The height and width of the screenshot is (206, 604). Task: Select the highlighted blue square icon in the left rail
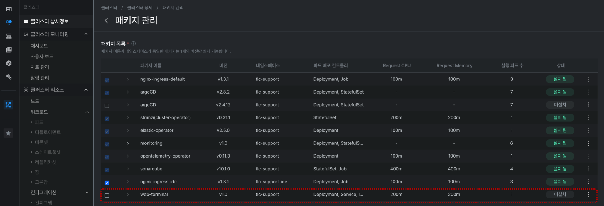coord(8,105)
